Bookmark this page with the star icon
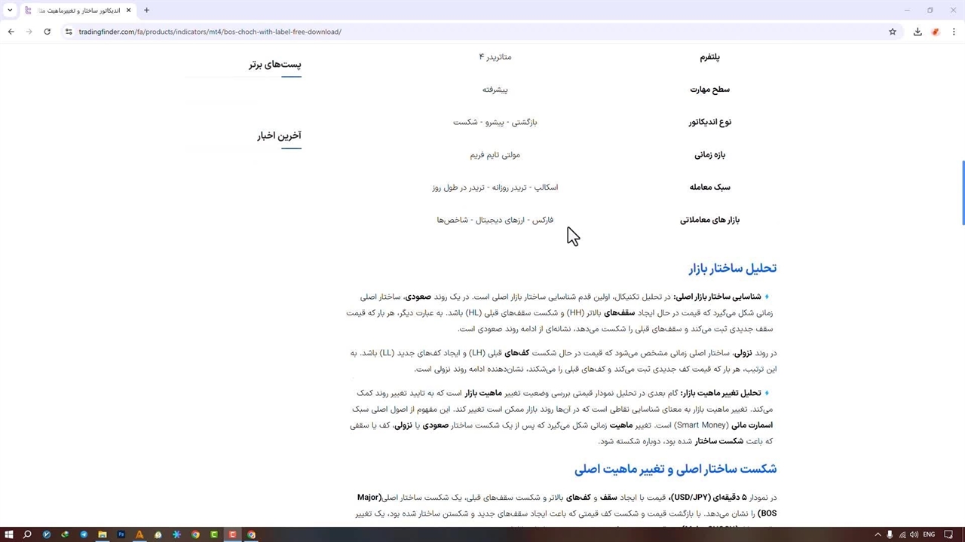Image resolution: width=965 pixels, height=542 pixels. (x=893, y=32)
